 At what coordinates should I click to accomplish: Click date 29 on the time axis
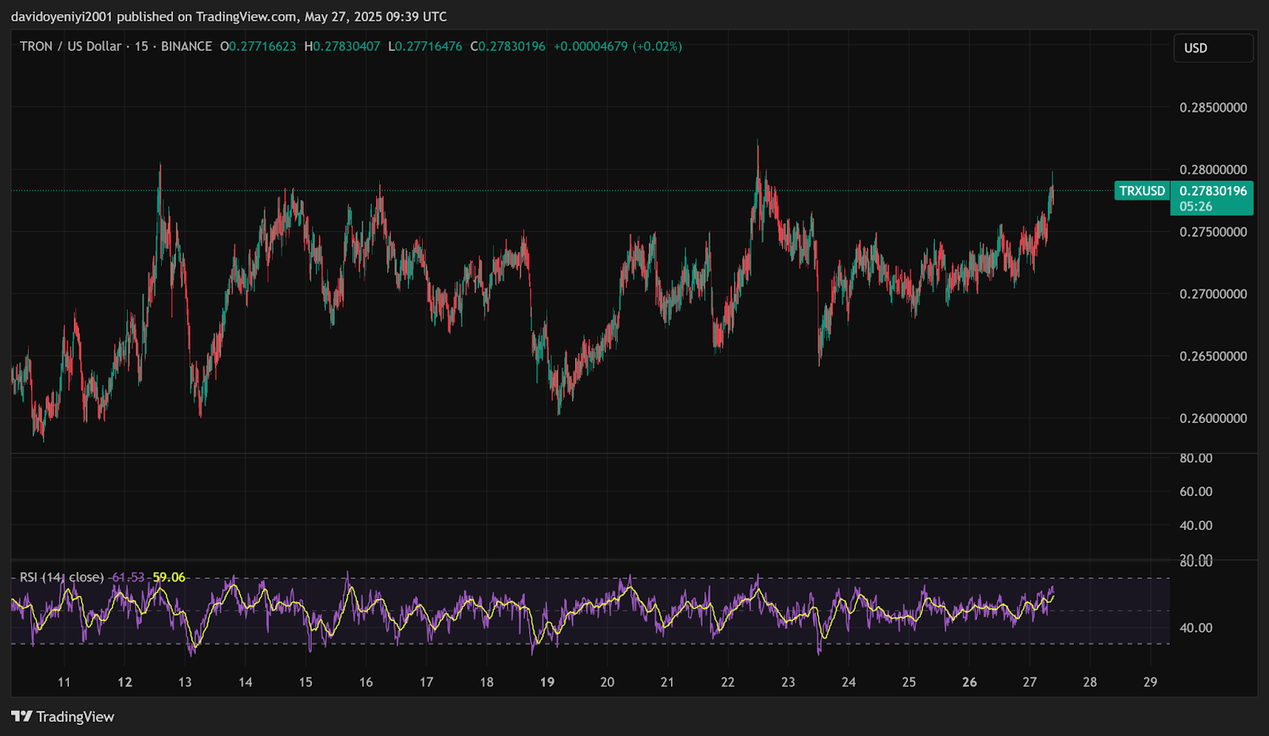(x=1151, y=682)
